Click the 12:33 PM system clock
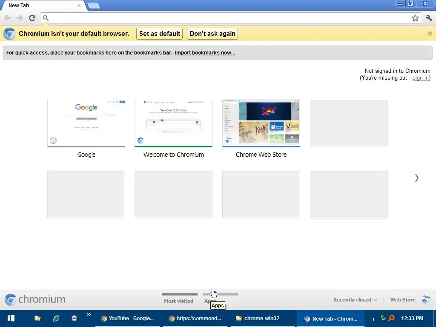Image resolution: width=436 pixels, height=327 pixels. [412, 318]
